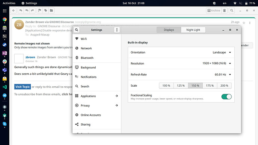Click the reply arrow icon
The image size is (258, 145).
pyautogui.click(x=21, y=10)
